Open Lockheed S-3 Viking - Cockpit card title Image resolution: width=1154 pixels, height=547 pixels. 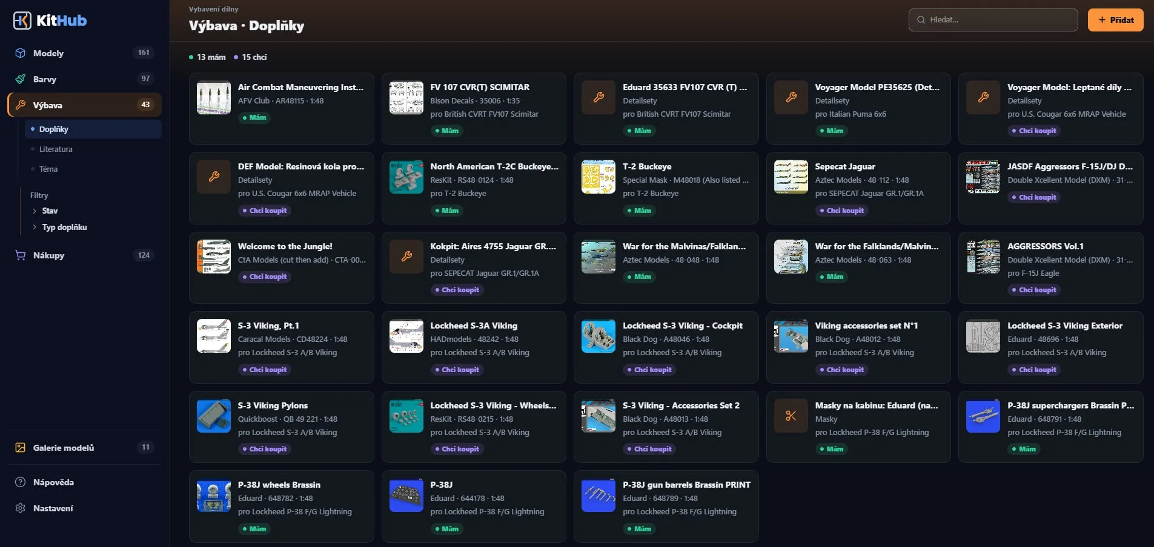683,326
